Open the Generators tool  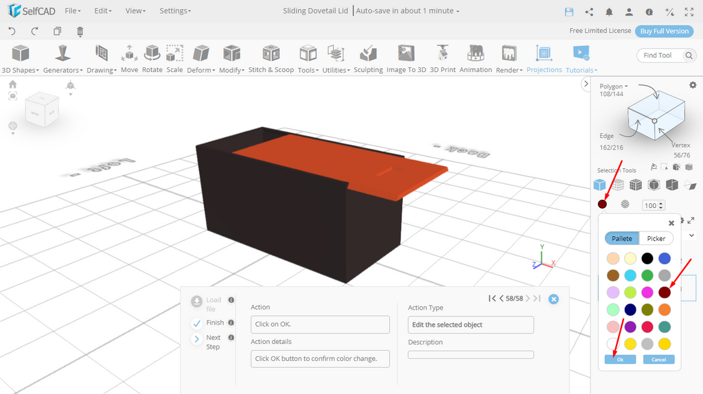(x=62, y=59)
